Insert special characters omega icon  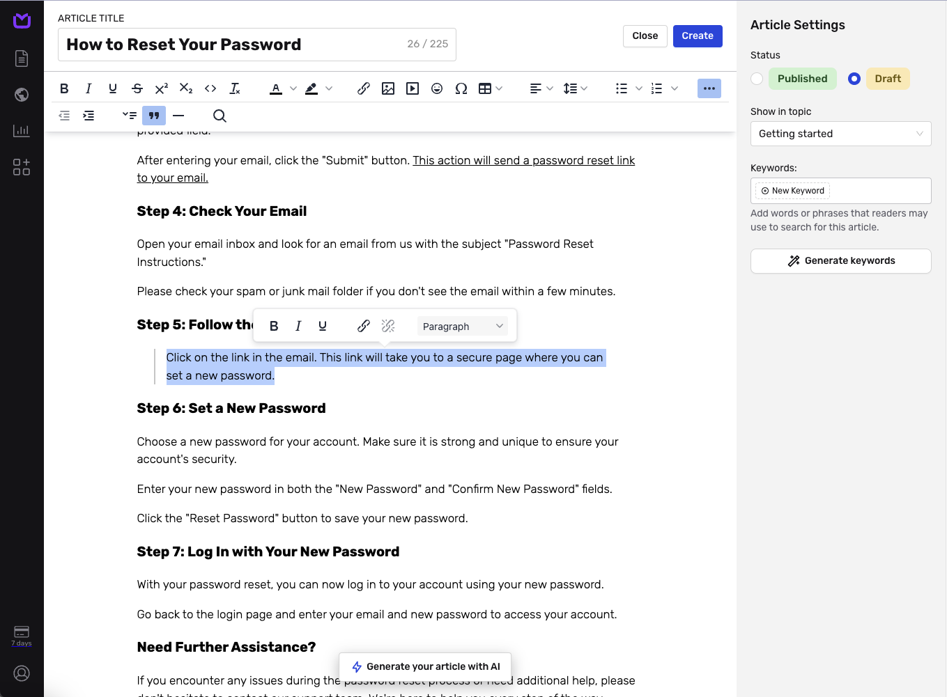[461, 88]
